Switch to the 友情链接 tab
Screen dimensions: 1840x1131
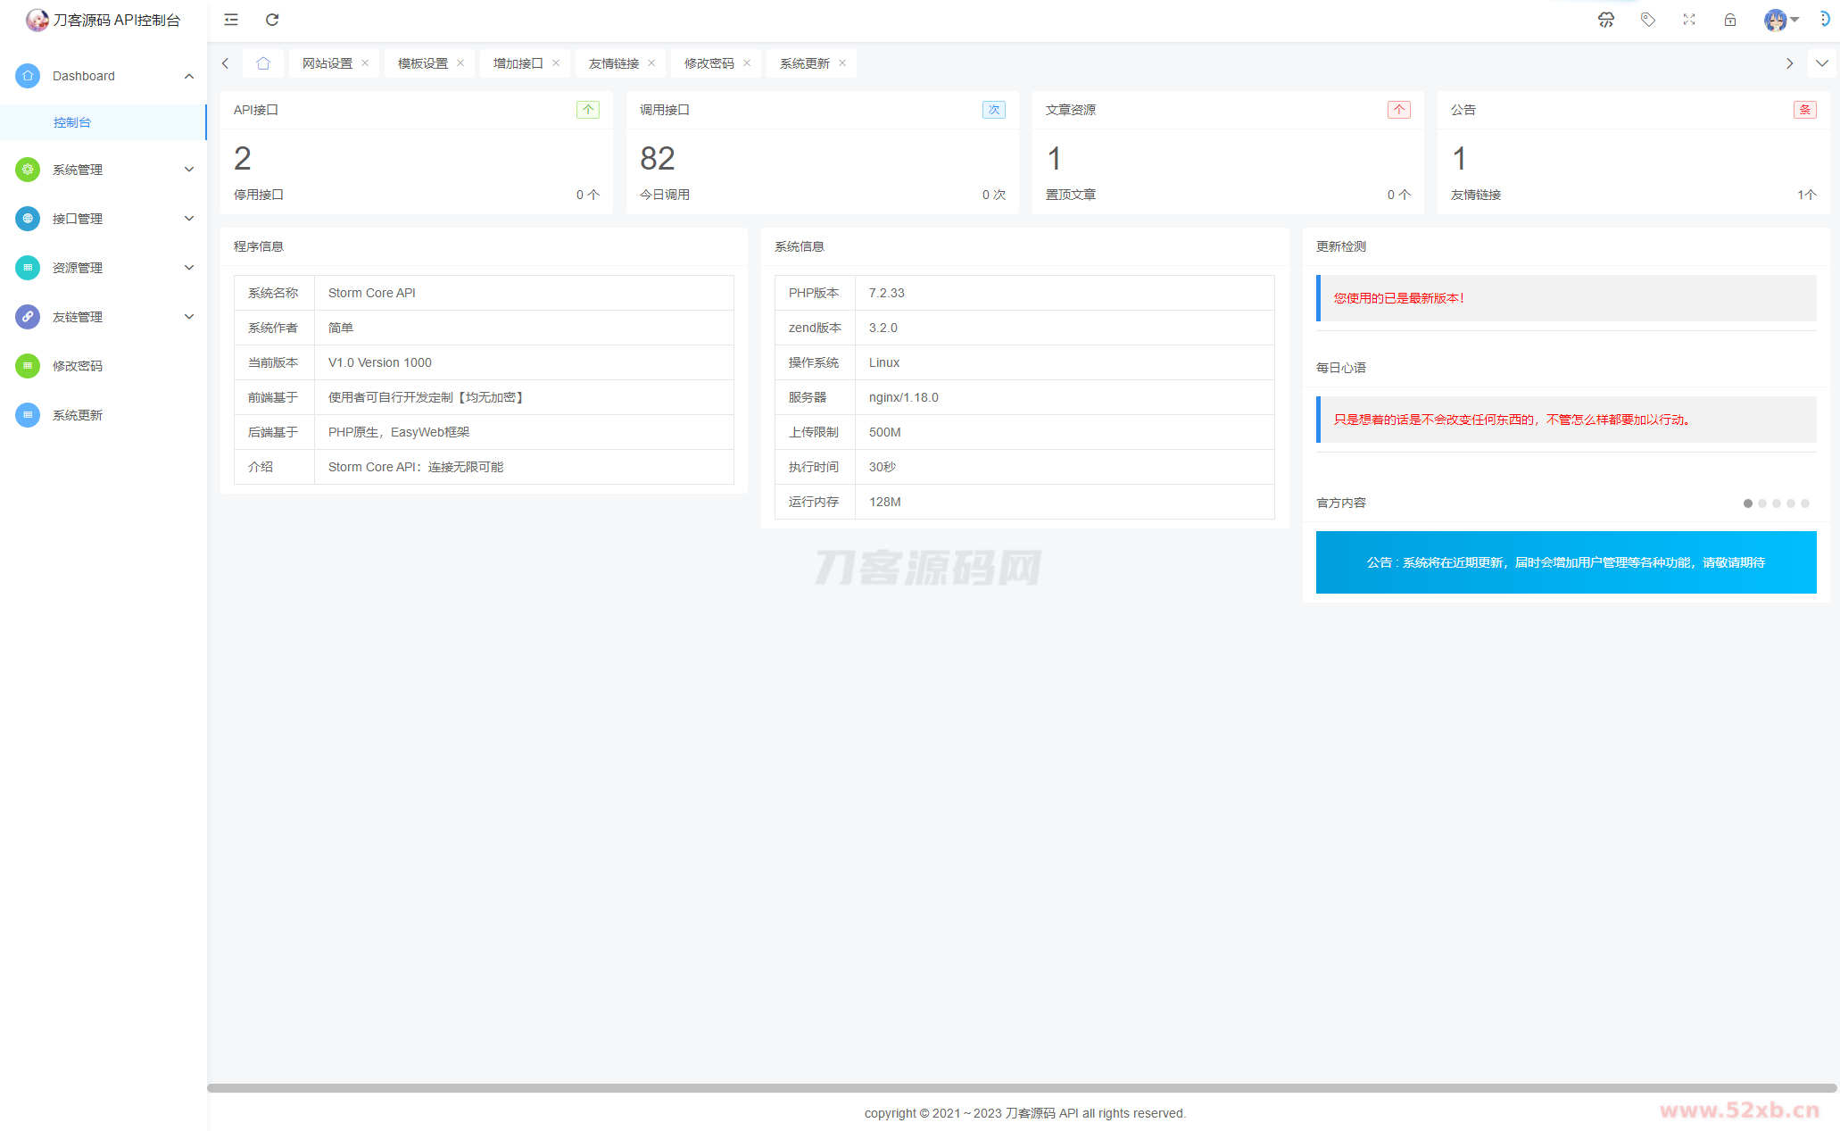[613, 63]
